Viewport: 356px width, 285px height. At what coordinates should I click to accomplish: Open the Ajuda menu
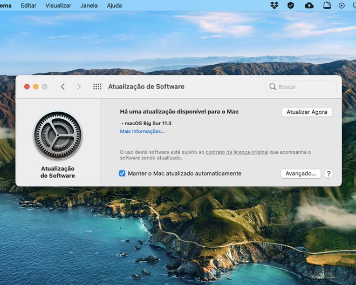pos(114,5)
